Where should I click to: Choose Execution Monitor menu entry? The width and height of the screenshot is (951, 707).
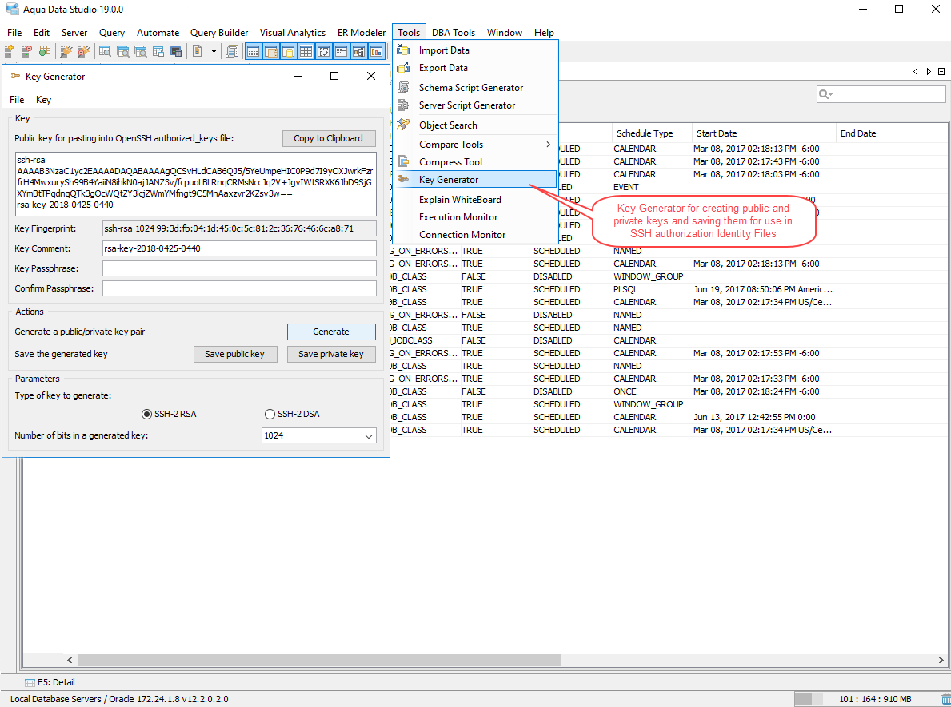tap(475, 216)
